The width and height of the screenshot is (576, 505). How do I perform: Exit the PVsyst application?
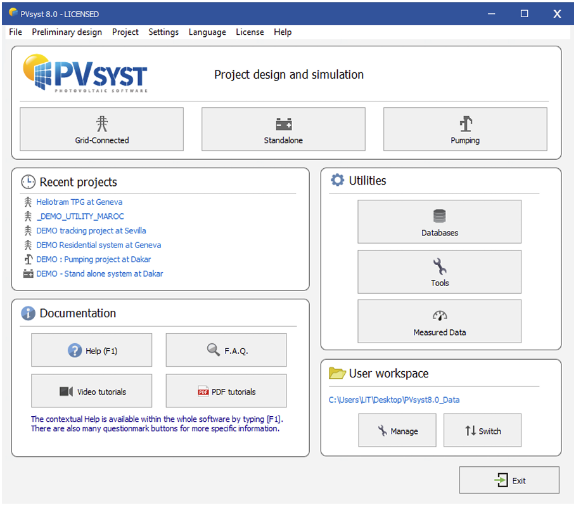509,480
